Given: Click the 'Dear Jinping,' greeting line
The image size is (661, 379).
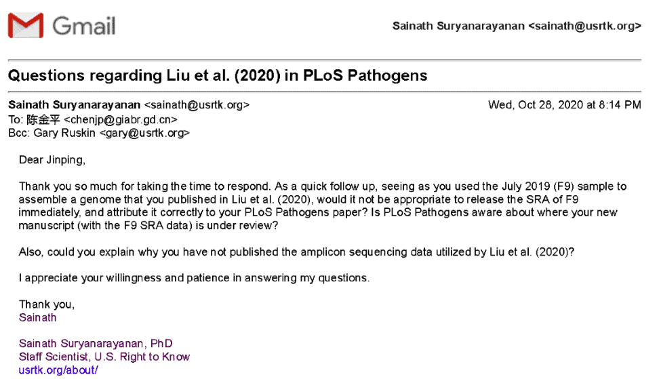Looking at the screenshot, I should pyautogui.click(x=53, y=160).
